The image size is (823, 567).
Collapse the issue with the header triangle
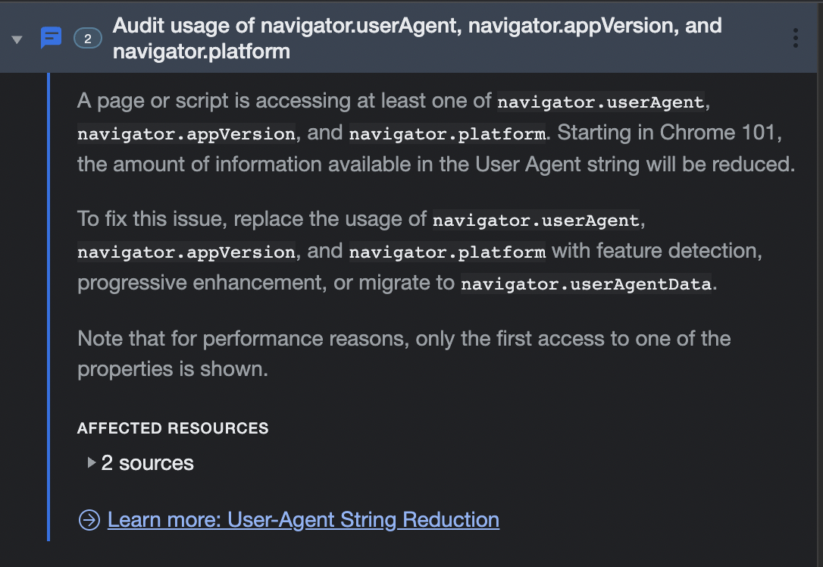click(x=17, y=39)
